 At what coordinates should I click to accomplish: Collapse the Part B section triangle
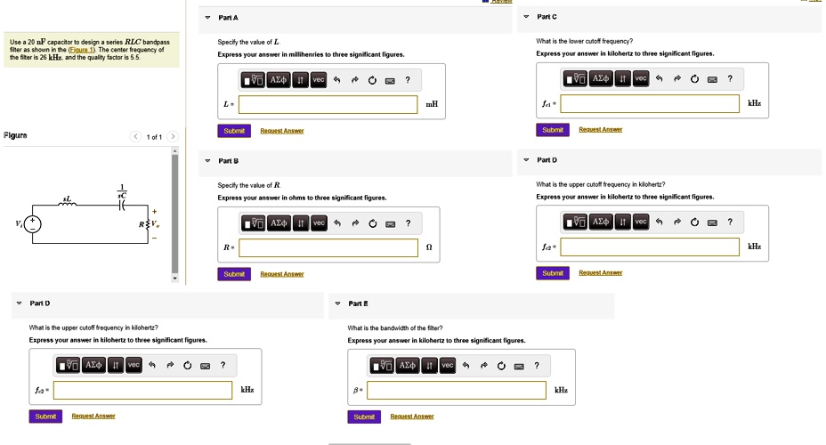pyautogui.click(x=207, y=161)
